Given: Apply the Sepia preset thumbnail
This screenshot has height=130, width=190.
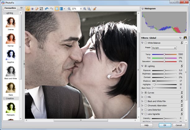Looking at the screenshot, I should [11, 87].
